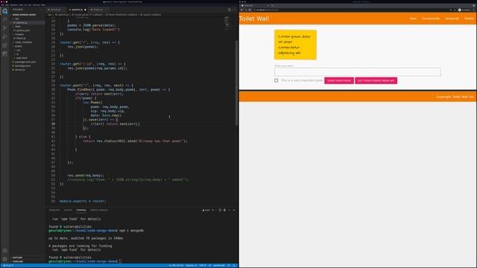Open the Manage gear in the activity bar

tap(5, 259)
